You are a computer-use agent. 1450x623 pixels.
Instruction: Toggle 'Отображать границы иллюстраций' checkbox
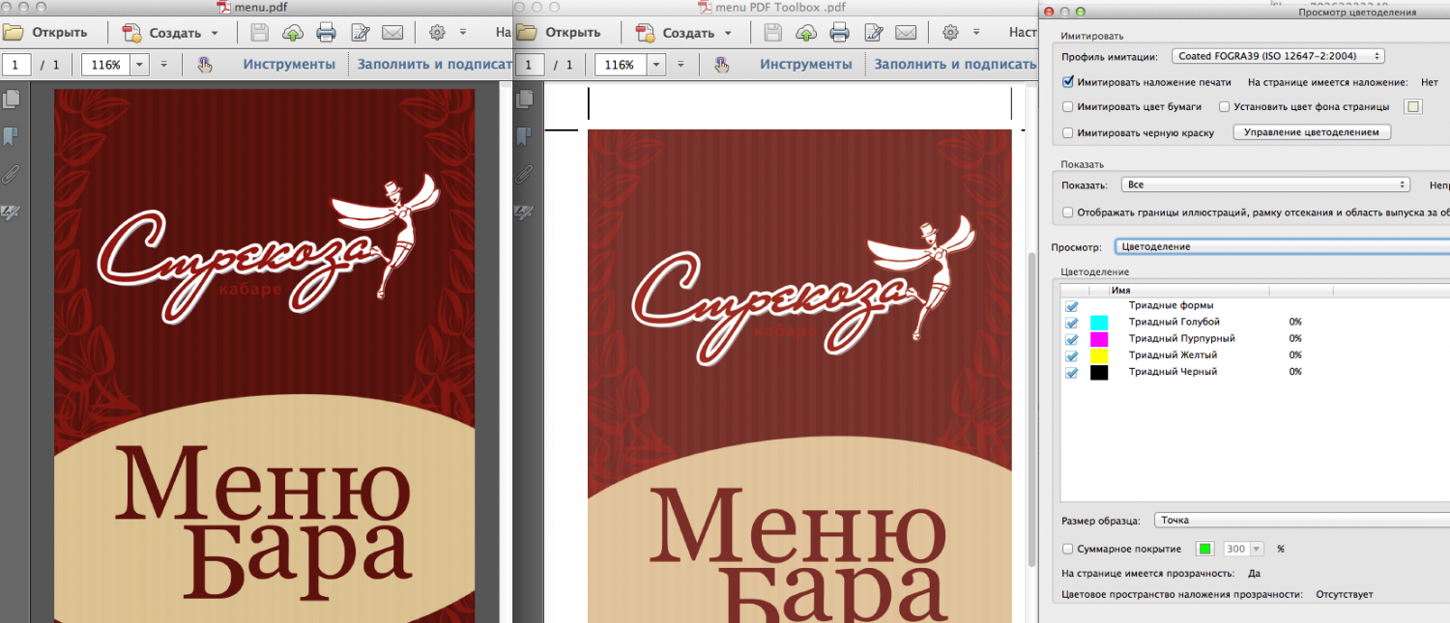point(1068,212)
